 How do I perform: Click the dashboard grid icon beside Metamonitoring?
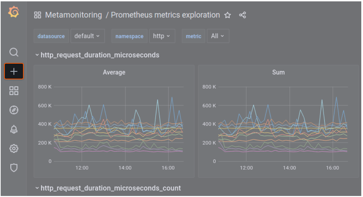click(x=37, y=15)
